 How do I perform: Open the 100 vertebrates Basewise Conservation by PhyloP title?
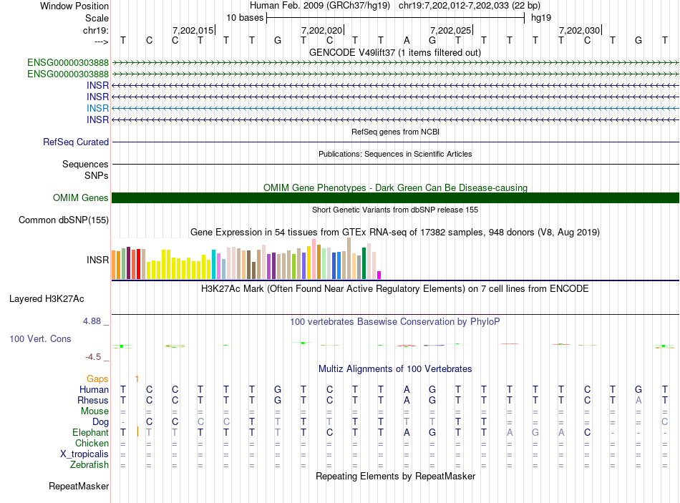click(x=394, y=322)
